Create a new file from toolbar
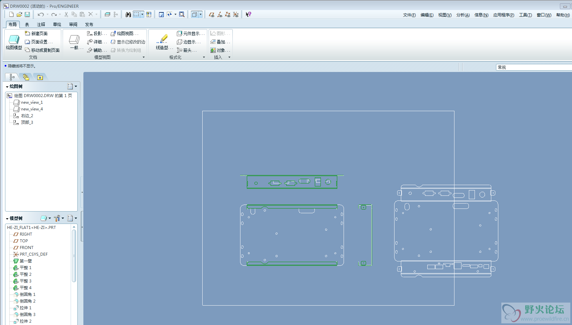572x325 pixels. pyautogui.click(x=11, y=14)
